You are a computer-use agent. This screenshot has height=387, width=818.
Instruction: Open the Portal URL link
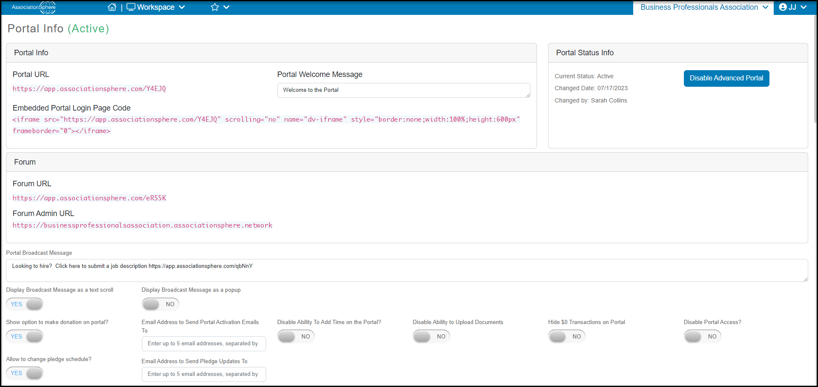click(x=89, y=89)
